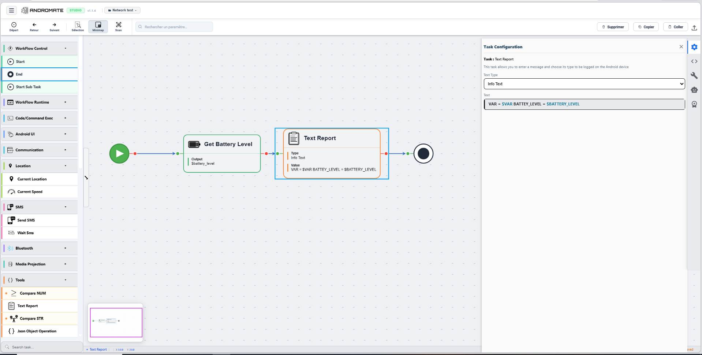Click the End node on canvas
Viewport: 702px width, 355px height.
tap(423, 154)
